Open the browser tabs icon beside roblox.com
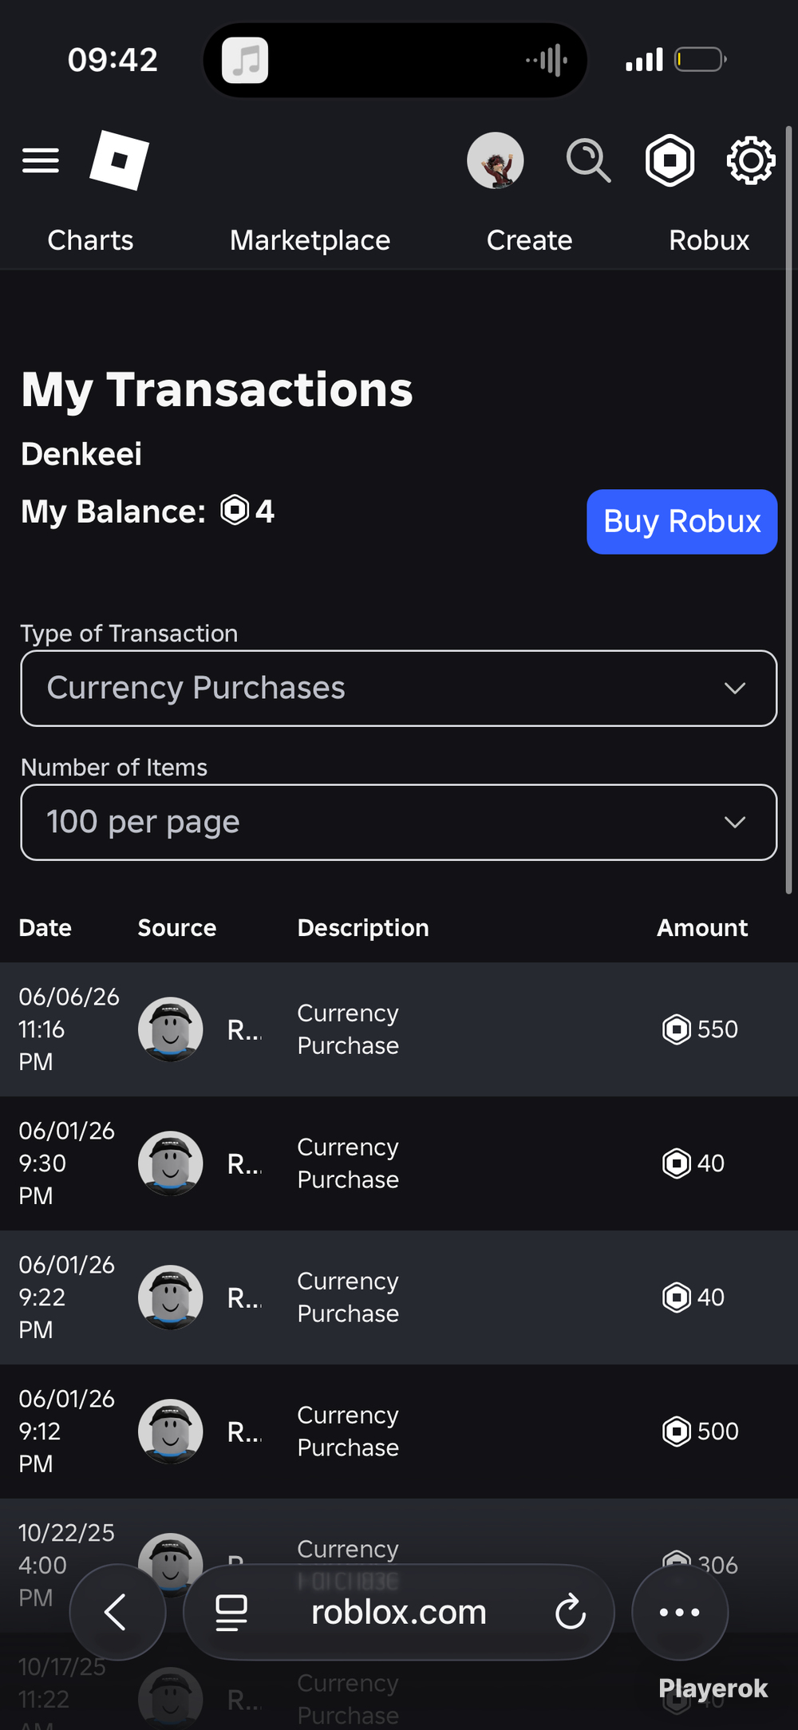The width and height of the screenshot is (798, 1730). point(231,1613)
